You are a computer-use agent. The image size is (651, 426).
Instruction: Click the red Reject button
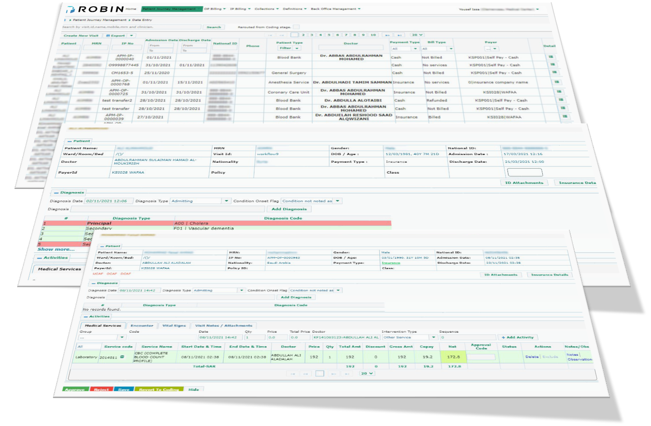[x=102, y=389]
